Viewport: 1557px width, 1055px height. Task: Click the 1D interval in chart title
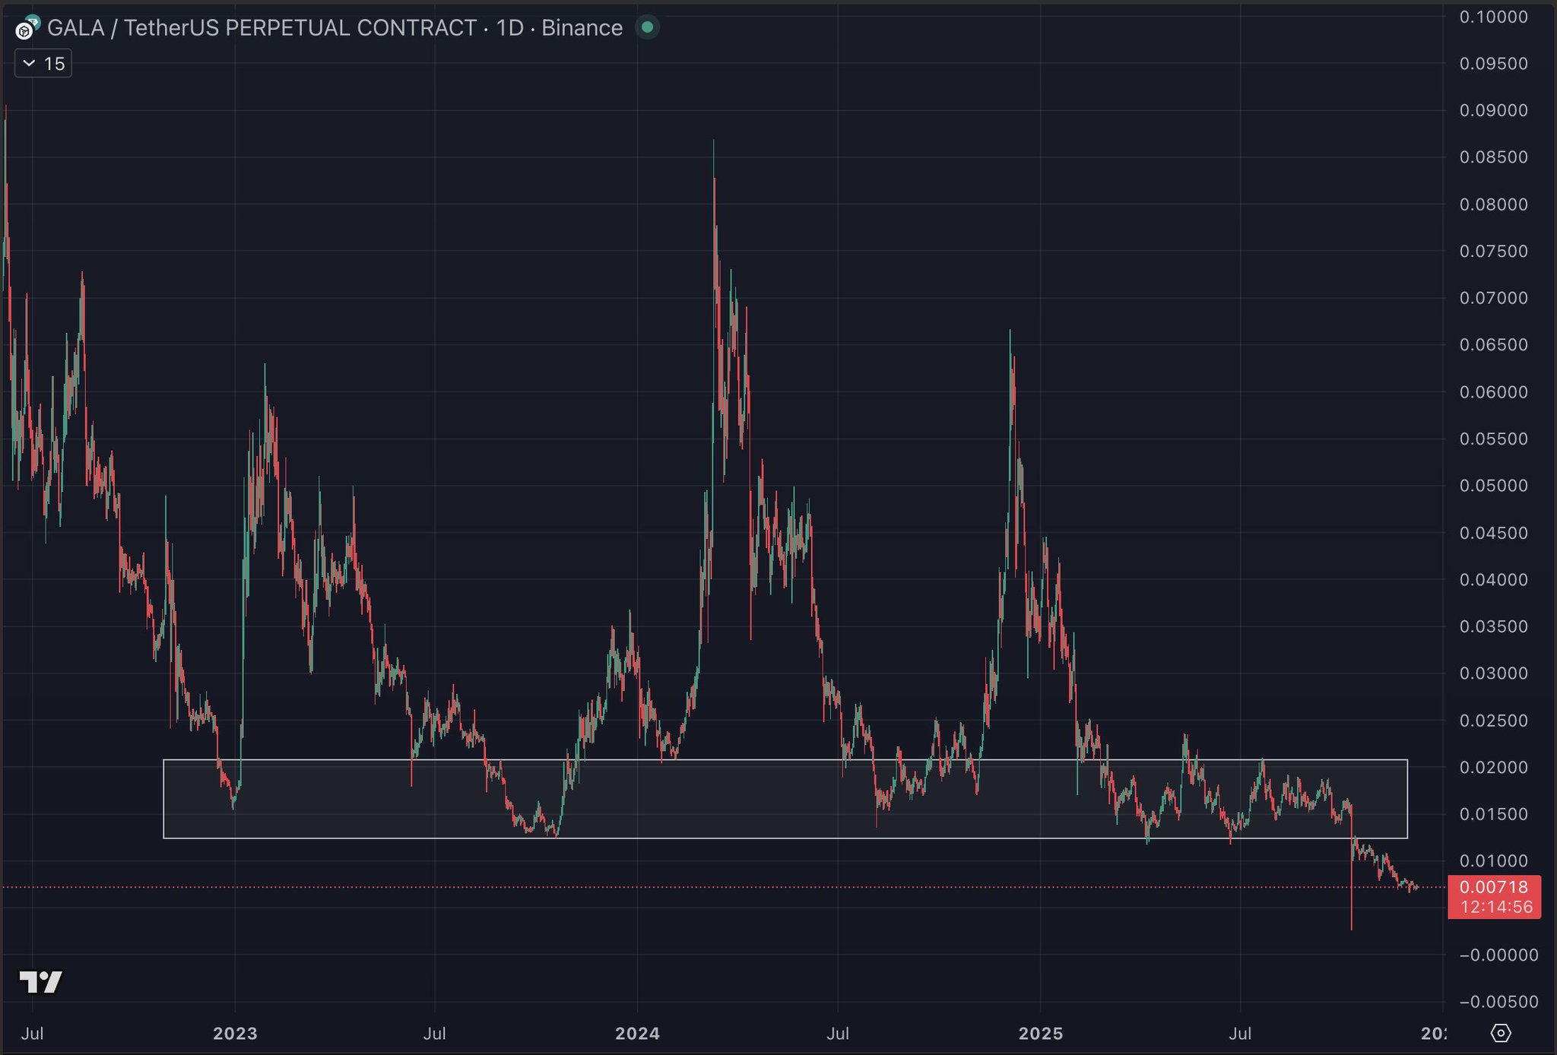point(510,28)
